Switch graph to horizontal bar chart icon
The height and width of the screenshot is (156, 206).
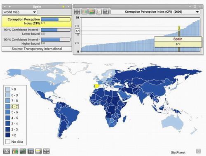pos(92,12)
